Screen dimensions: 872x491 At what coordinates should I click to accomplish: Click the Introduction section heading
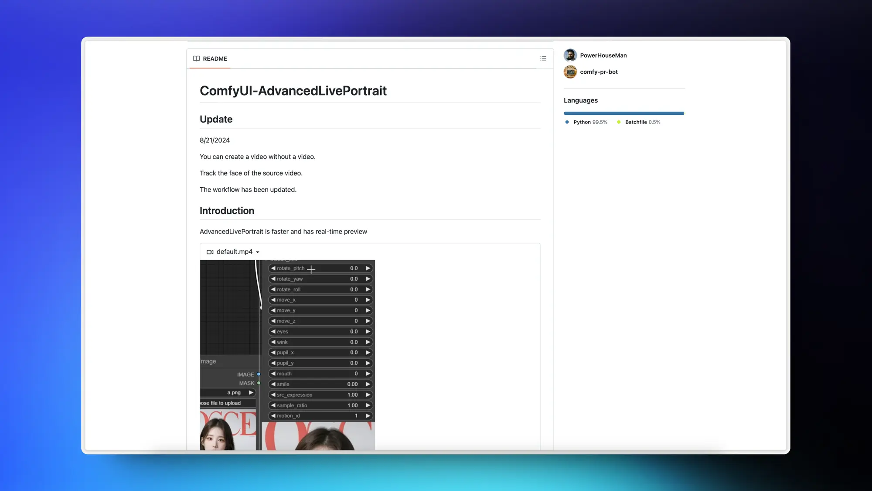227,210
